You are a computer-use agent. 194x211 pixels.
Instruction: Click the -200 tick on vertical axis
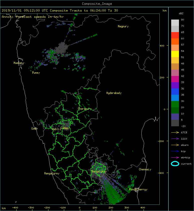161,141
